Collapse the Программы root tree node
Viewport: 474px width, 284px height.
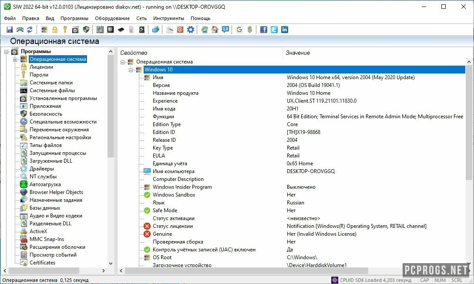(7, 52)
